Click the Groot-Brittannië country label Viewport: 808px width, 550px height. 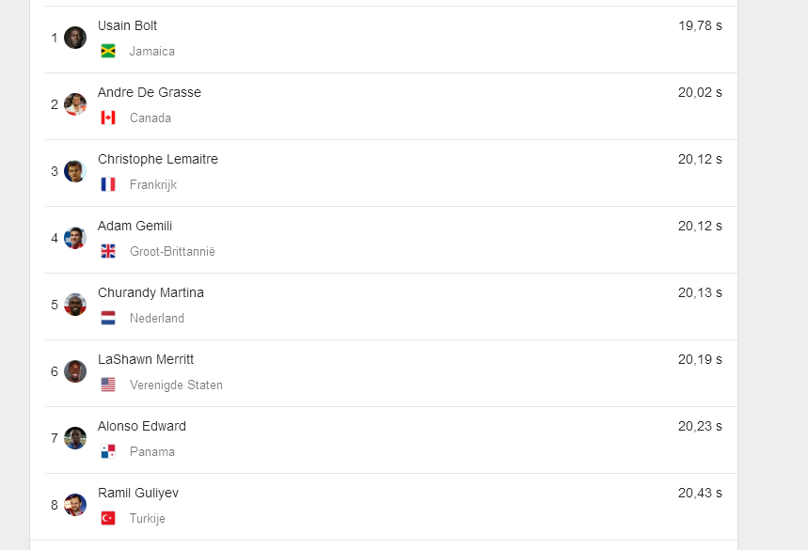click(x=172, y=251)
